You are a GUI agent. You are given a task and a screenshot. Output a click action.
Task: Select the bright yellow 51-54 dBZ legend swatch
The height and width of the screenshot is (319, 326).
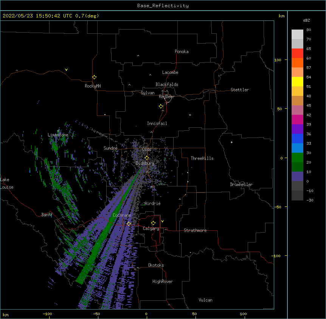coord(297,81)
